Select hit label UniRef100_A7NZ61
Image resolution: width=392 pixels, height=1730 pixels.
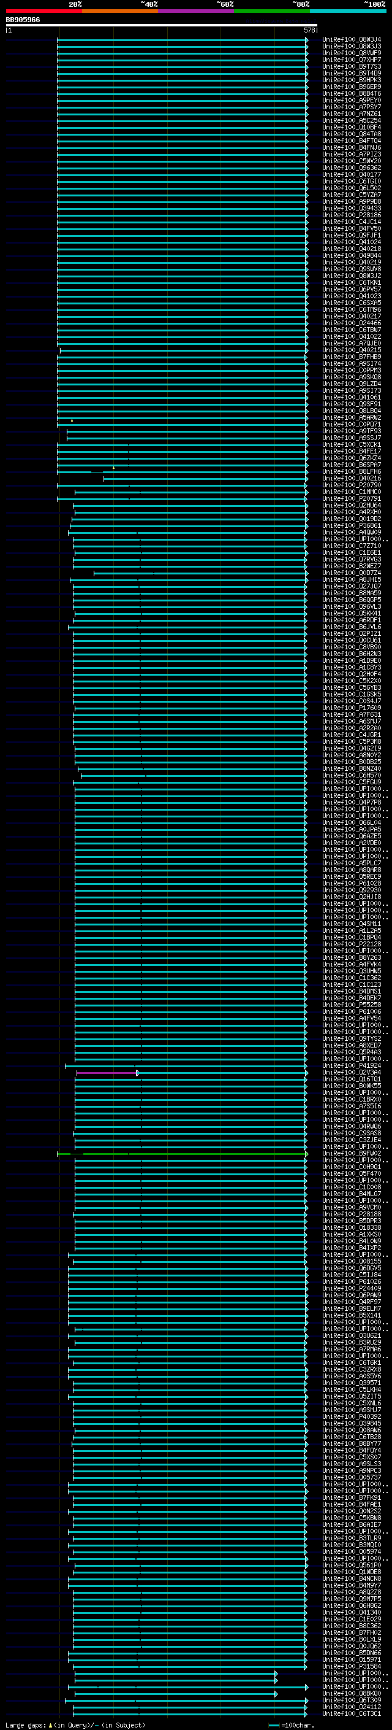(x=352, y=114)
